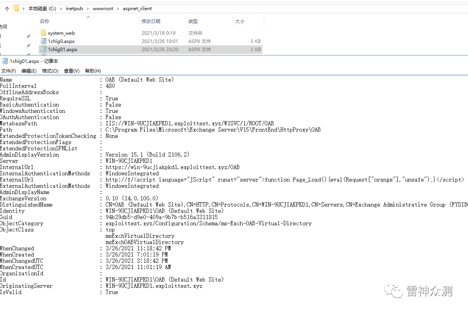Click the RequireSSL label
The height and width of the screenshot is (312, 468).
point(15,99)
